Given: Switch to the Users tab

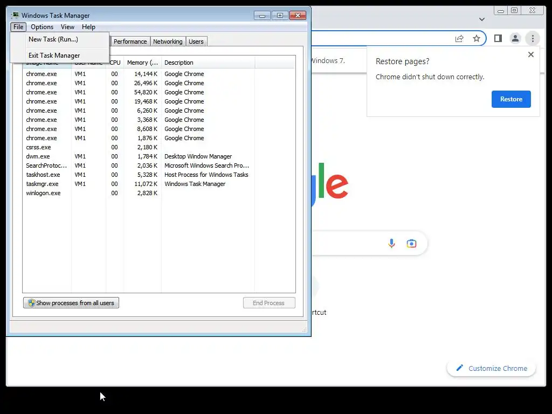Looking at the screenshot, I should pos(196,42).
